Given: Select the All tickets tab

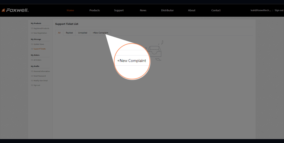Looking at the screenshot, I should point(59,33).
